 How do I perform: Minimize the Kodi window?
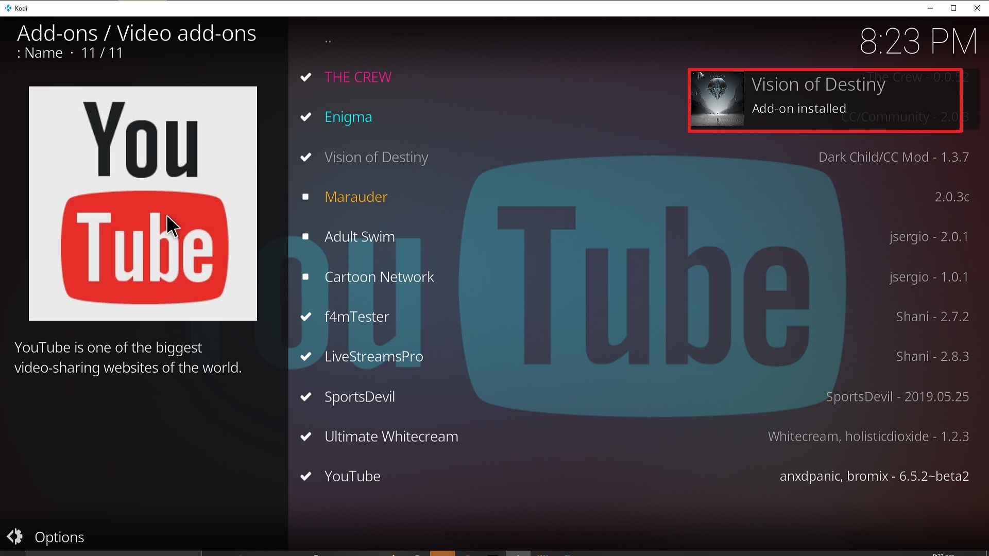(x=930, y=8)
